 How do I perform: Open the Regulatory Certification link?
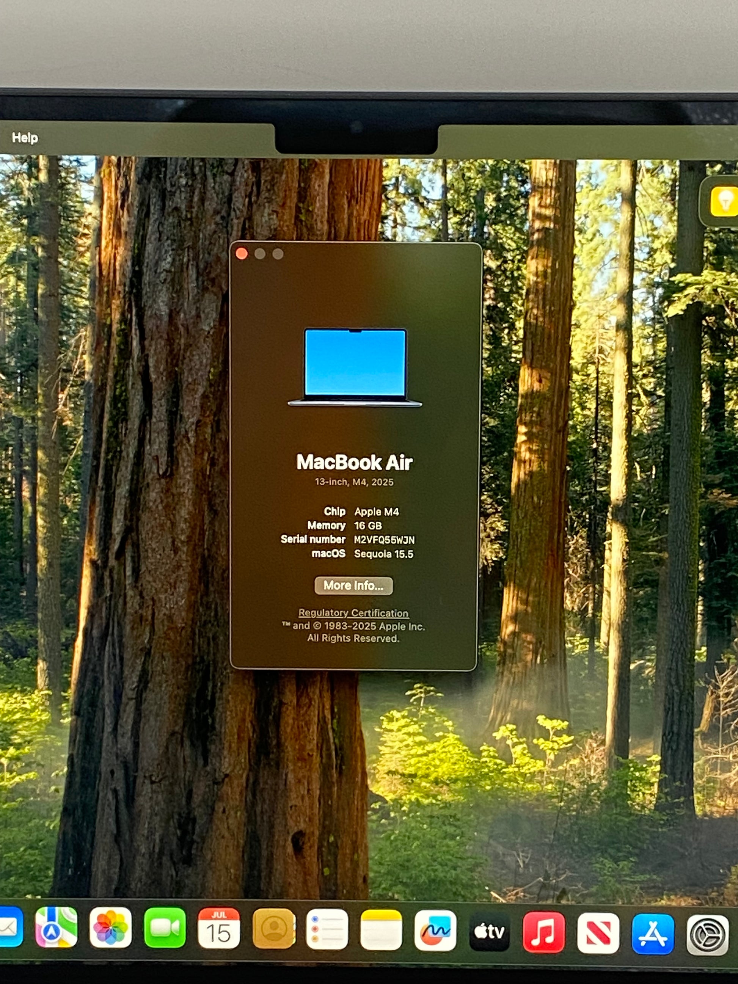pyautogui.click(x=354, y=613)
